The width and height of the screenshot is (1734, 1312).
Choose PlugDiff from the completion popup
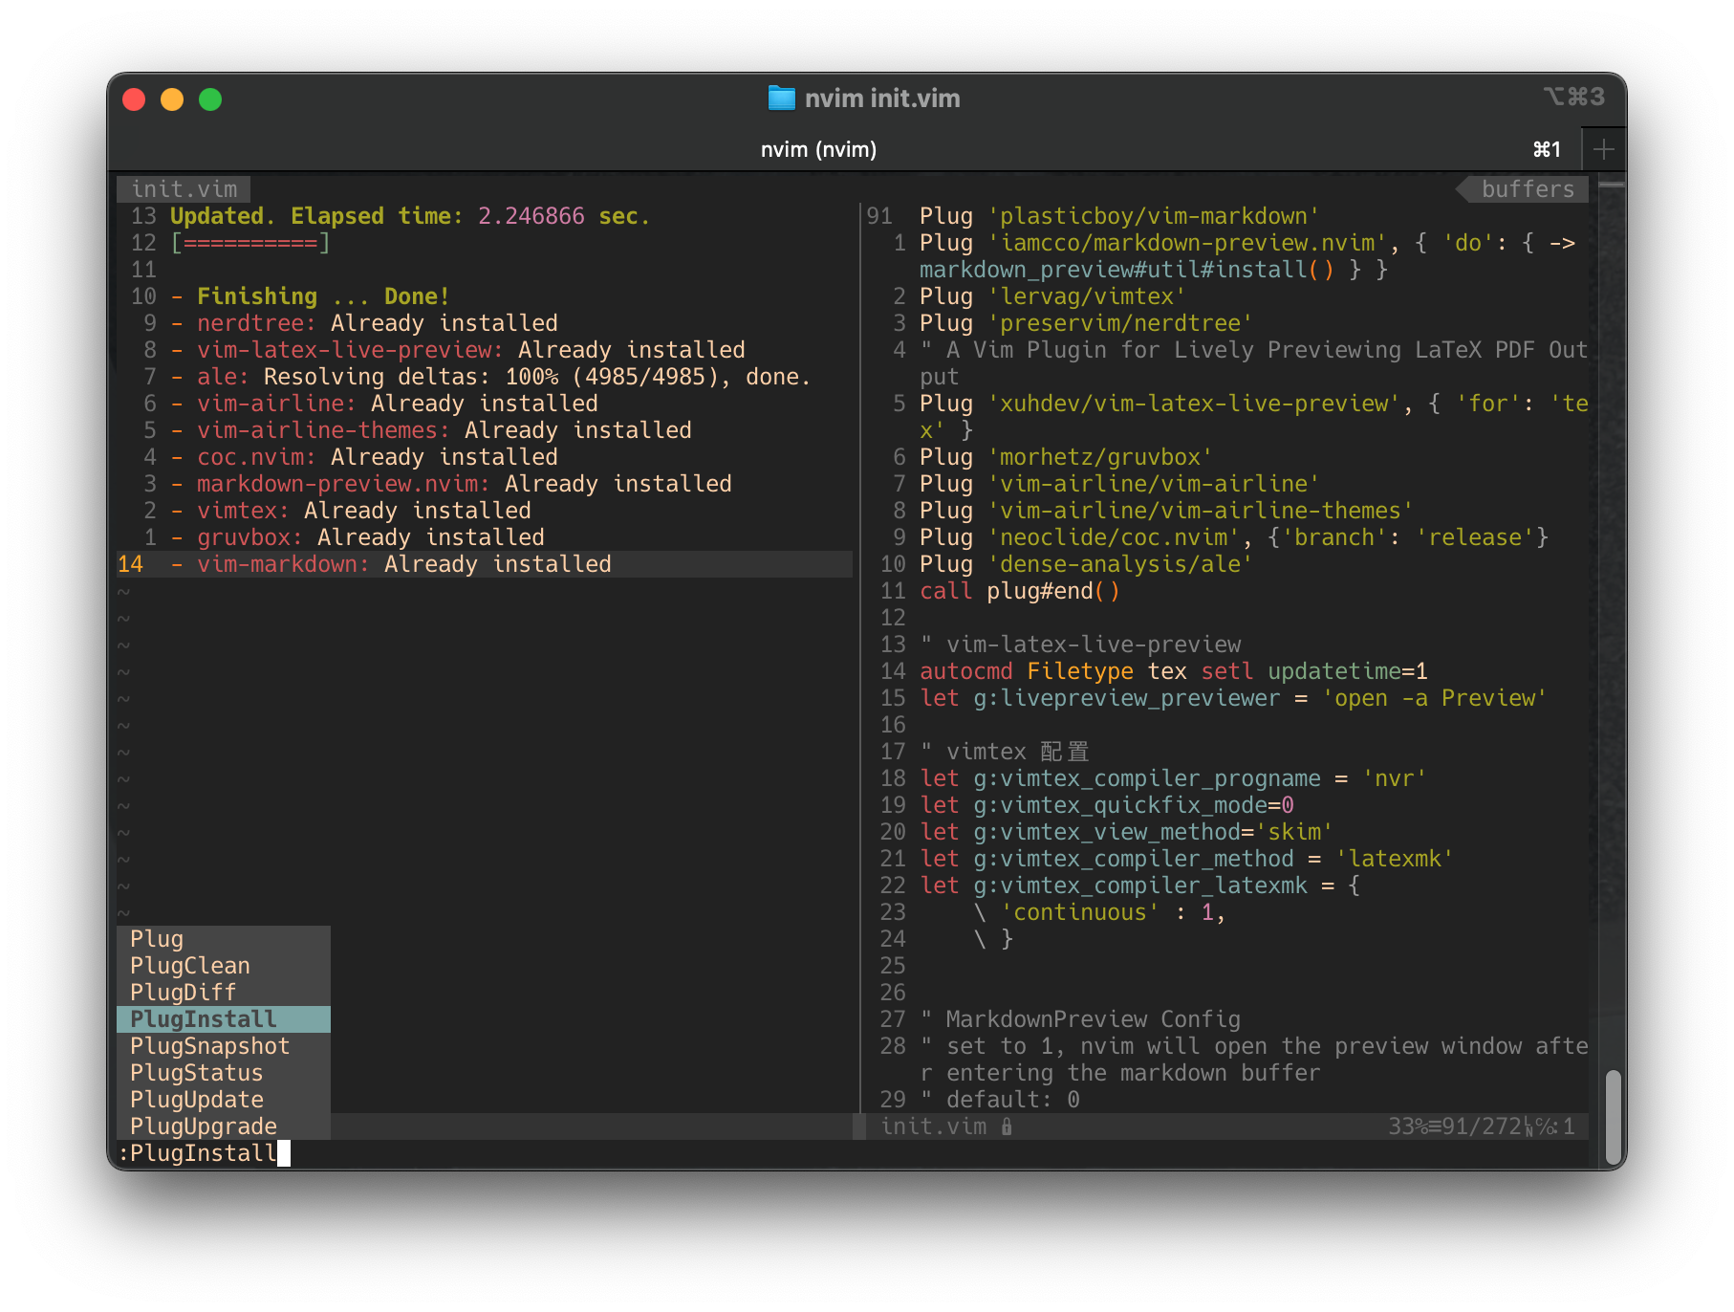click(184, 992)
